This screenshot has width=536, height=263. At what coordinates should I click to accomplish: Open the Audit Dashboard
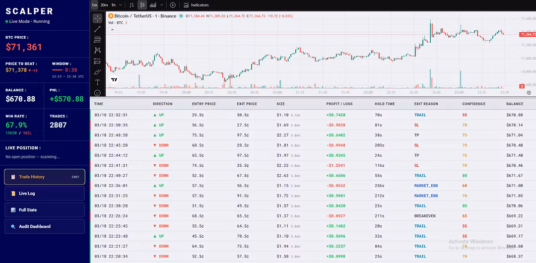[x=45, y=226]
